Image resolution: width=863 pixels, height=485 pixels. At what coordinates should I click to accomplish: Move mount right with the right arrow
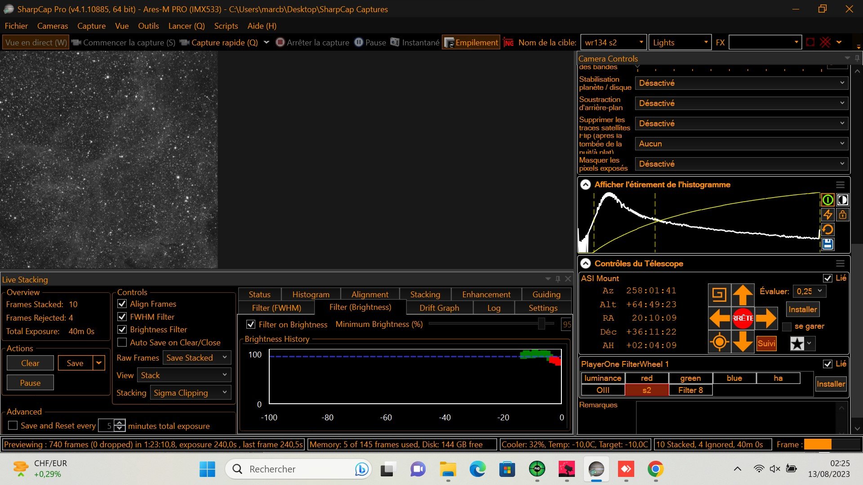pyautogui.click(x=766, y=318)
